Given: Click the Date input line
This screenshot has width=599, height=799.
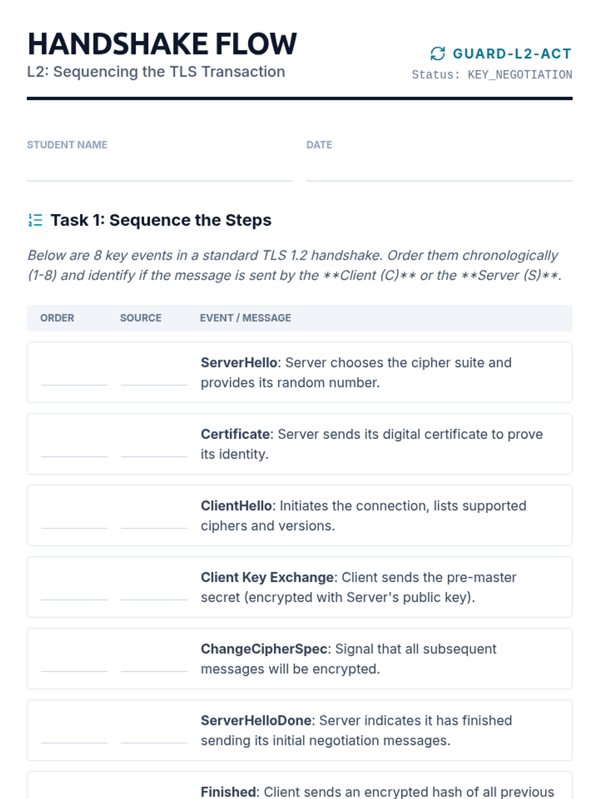Looking at the screenshot, I should tap(439, 171).
